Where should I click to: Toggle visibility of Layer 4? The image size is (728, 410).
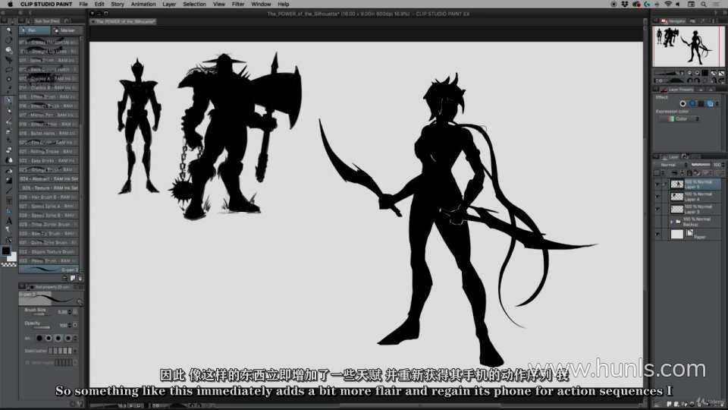[x=657, y=196]
